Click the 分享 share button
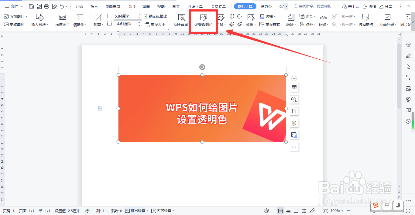The width and height of the screenshot is (415, 215). pyautogui.click(x=386, y=6)
